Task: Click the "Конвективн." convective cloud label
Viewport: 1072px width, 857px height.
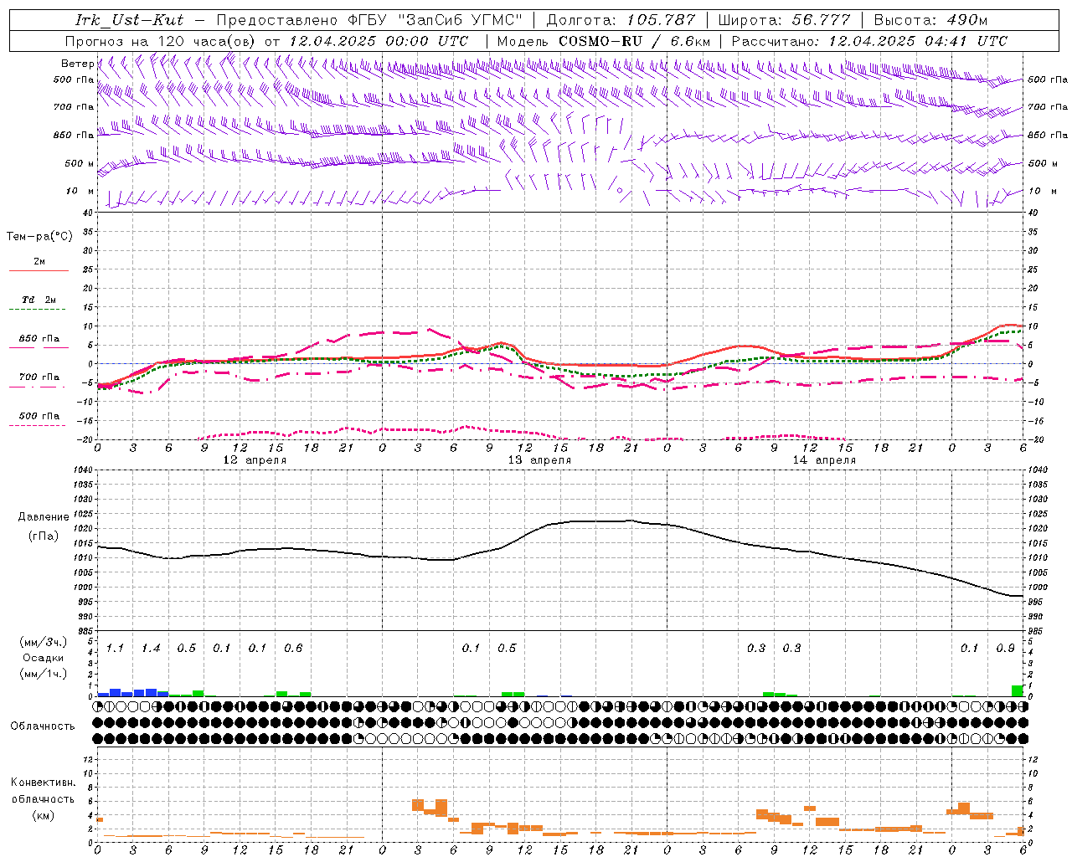Action: pos(43,783)
